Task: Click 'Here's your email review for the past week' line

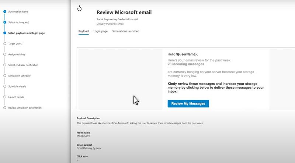Action: [199, 60]
